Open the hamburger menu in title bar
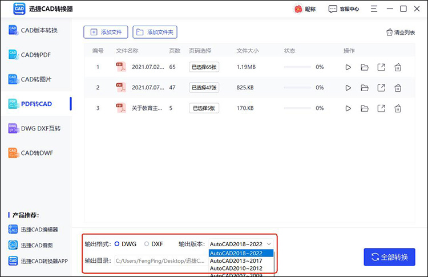This screenshot has width=428, height=277. pyautogui.click(x=374, y=9)
